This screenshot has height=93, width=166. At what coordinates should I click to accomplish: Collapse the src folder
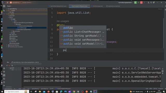click(x=9, y=17)
